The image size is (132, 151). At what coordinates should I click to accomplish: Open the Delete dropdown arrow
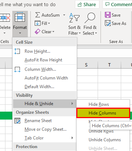pos(5,33)
